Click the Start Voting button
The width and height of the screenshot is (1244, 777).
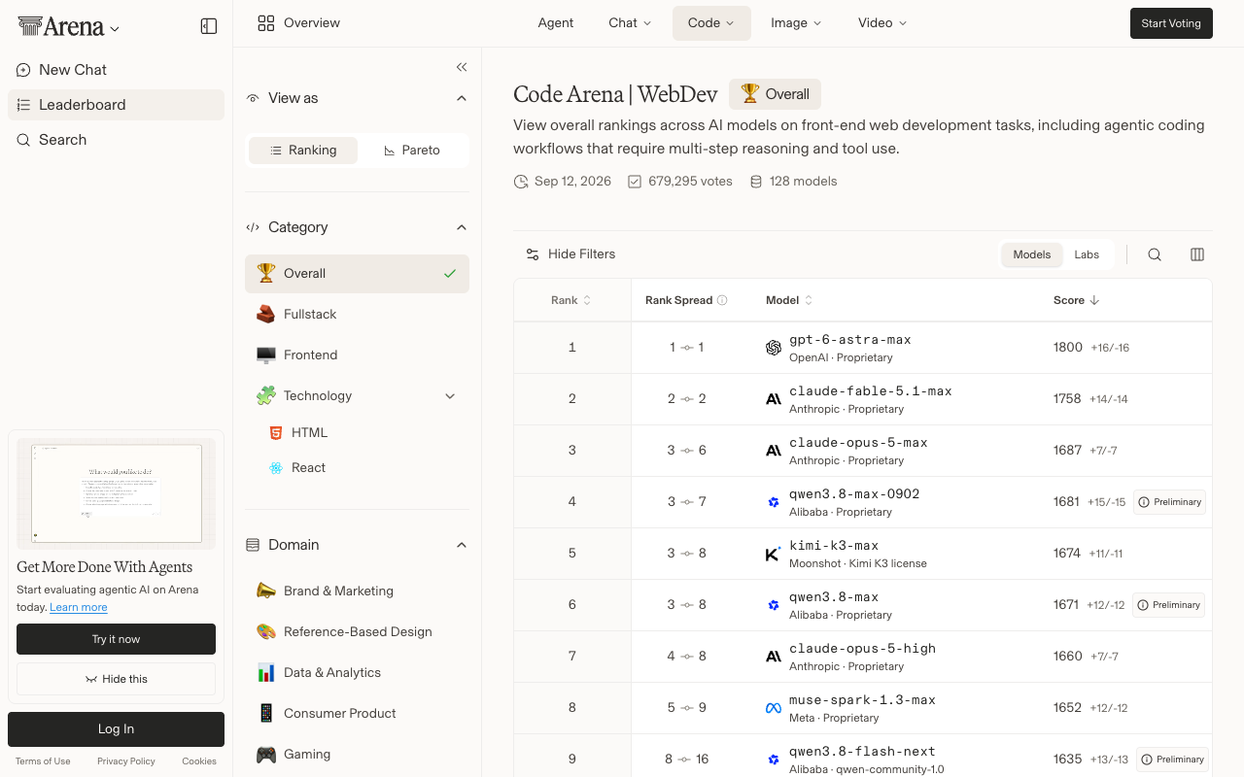(x=1171, y=23)
